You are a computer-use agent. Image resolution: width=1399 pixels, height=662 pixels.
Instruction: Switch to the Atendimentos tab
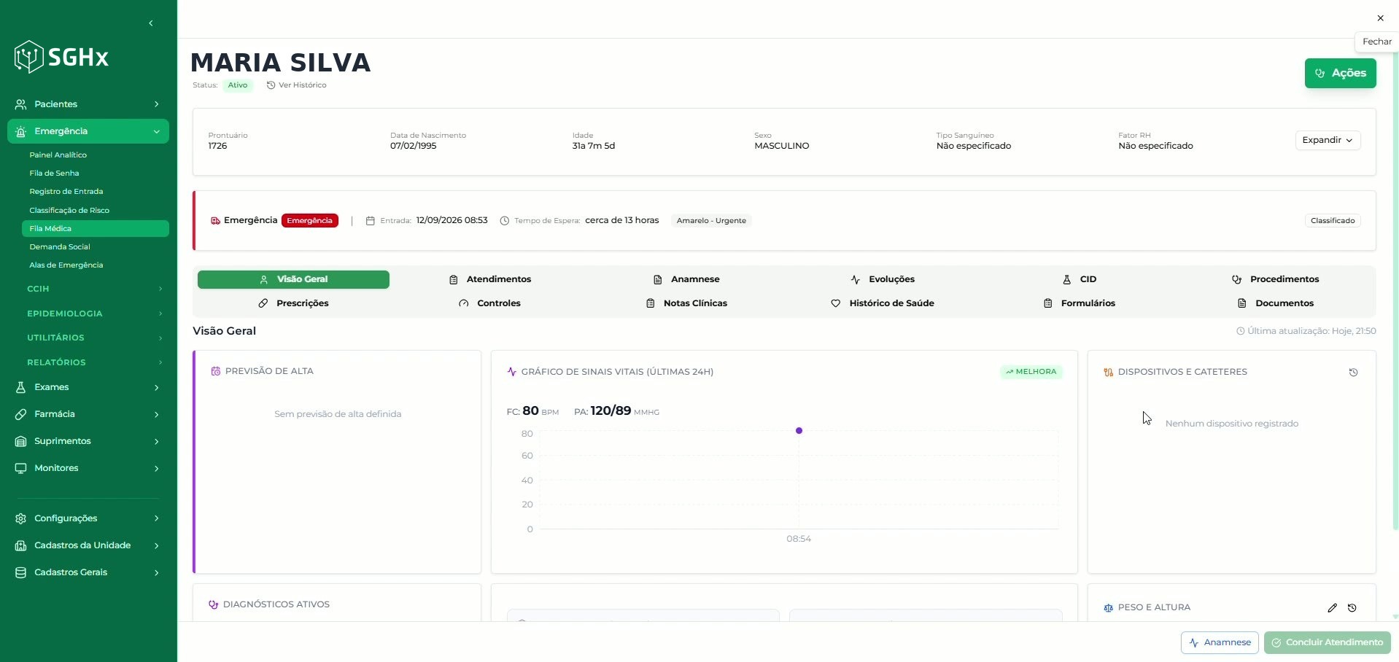coord(490,279)
